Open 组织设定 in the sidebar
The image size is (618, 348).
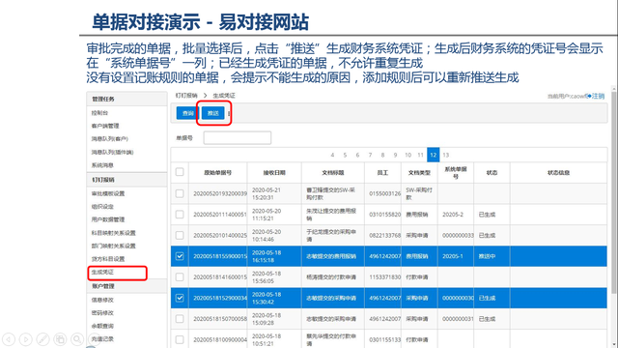coord(102,207)
